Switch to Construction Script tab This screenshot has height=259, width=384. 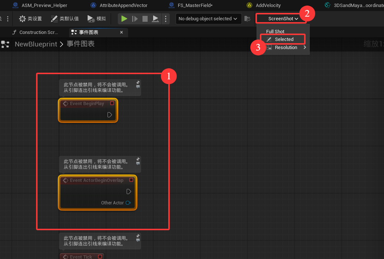(35, 32)
